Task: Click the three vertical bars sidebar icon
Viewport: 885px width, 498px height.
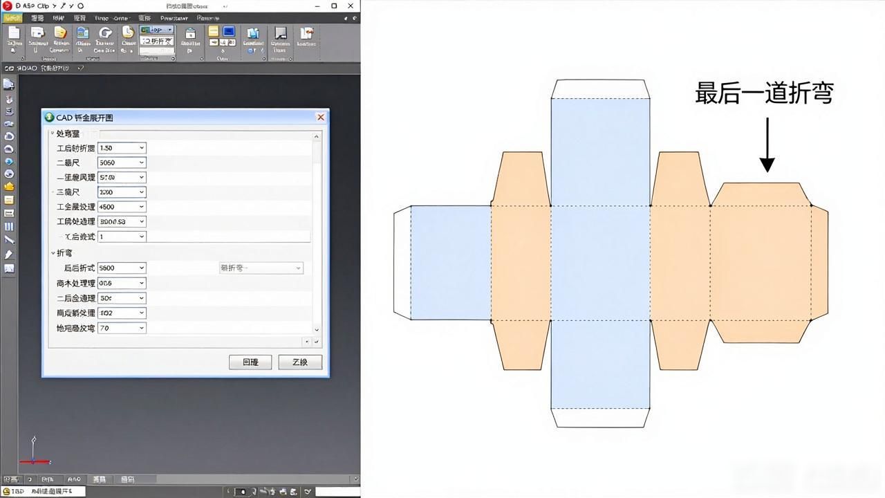Action: pyautogui.click(x=9, y=226)
